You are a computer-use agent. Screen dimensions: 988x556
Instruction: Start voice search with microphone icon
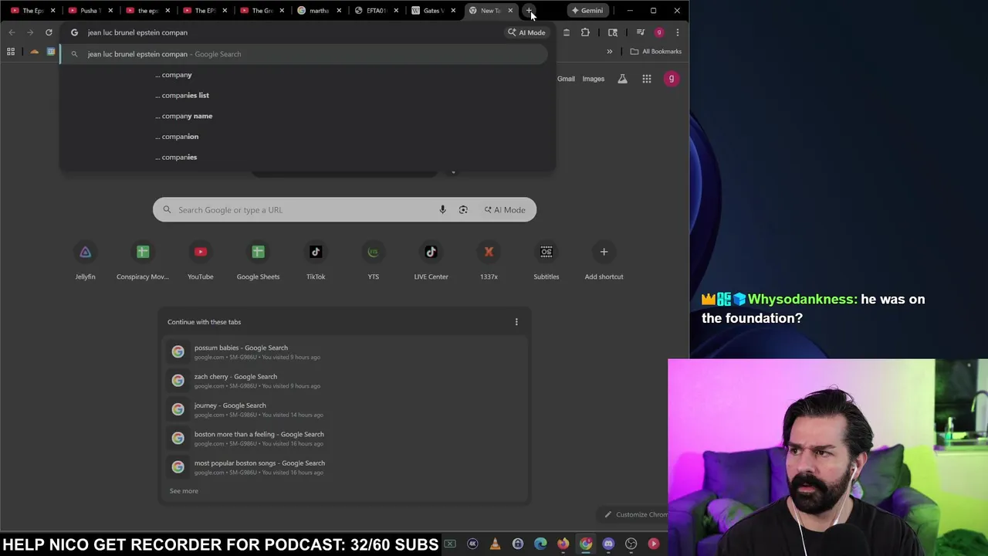point(442,210)
